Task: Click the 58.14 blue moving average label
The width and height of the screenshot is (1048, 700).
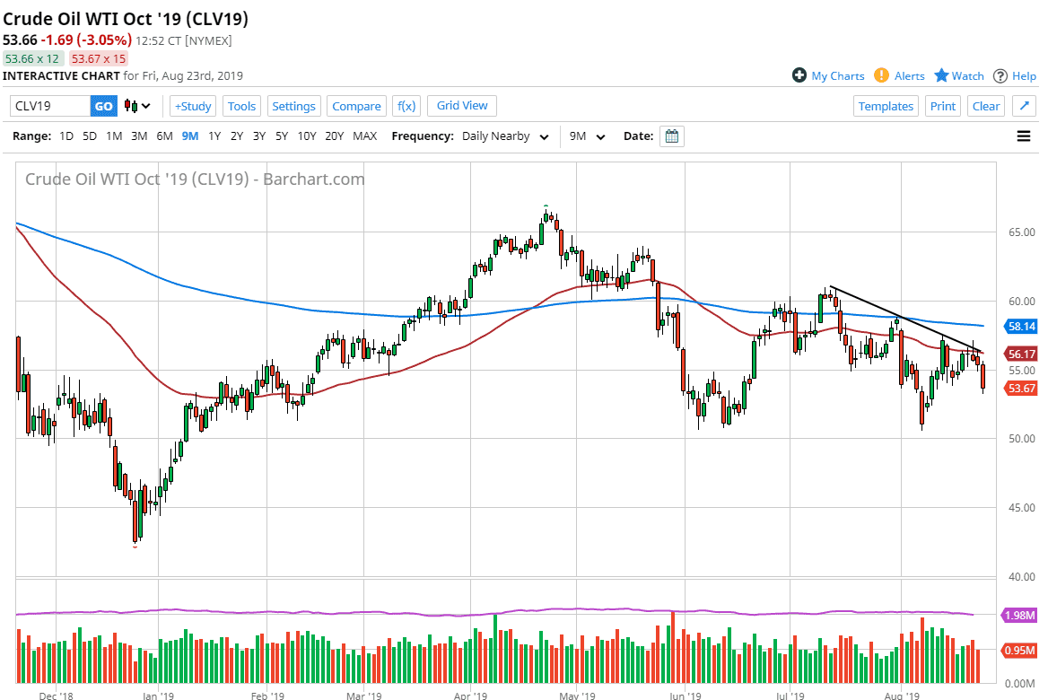Action: click(1022, 327)
